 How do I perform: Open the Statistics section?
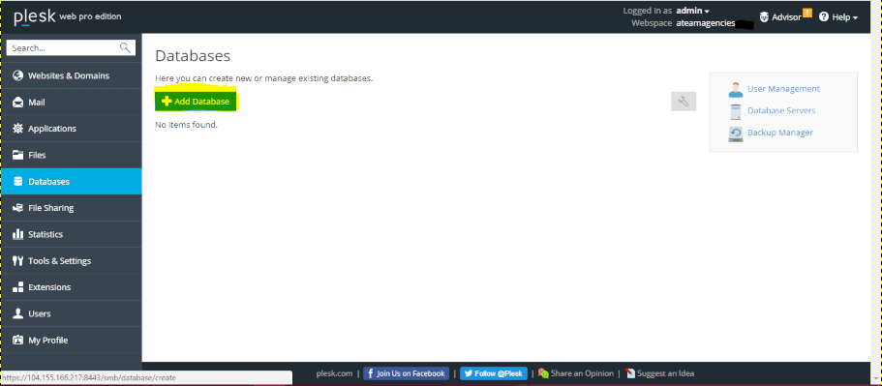coord(71,234)
